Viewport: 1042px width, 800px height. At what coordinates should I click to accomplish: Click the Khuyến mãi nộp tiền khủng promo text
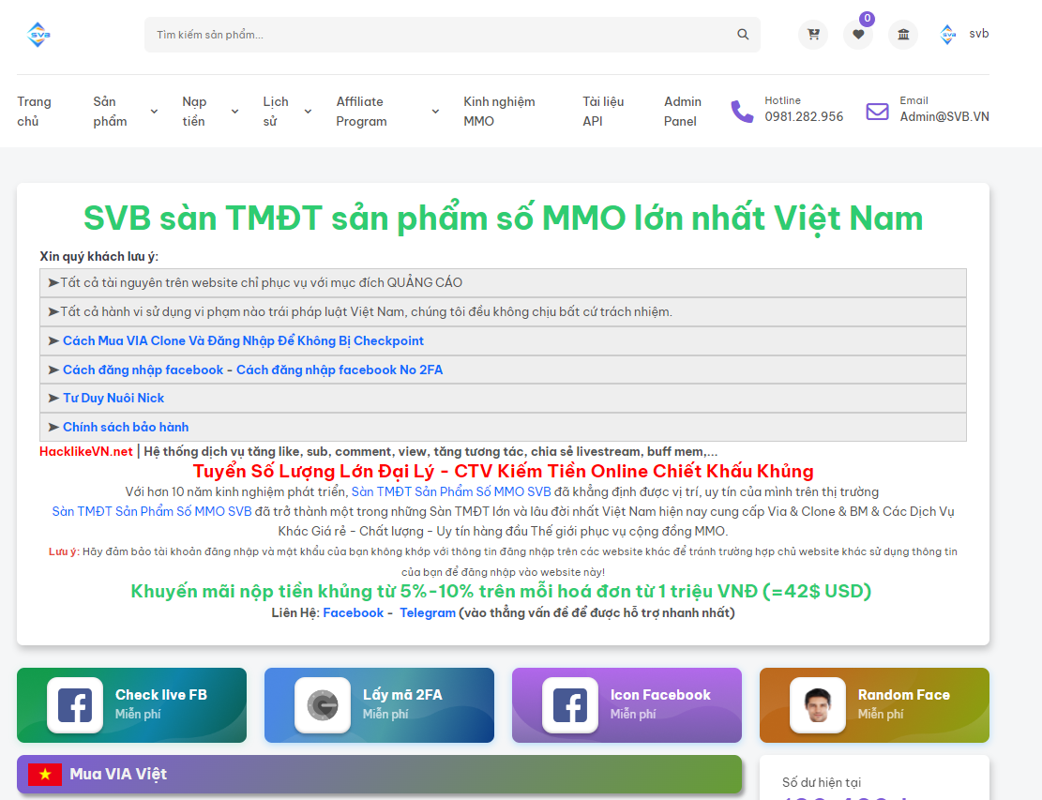point(501,592)
